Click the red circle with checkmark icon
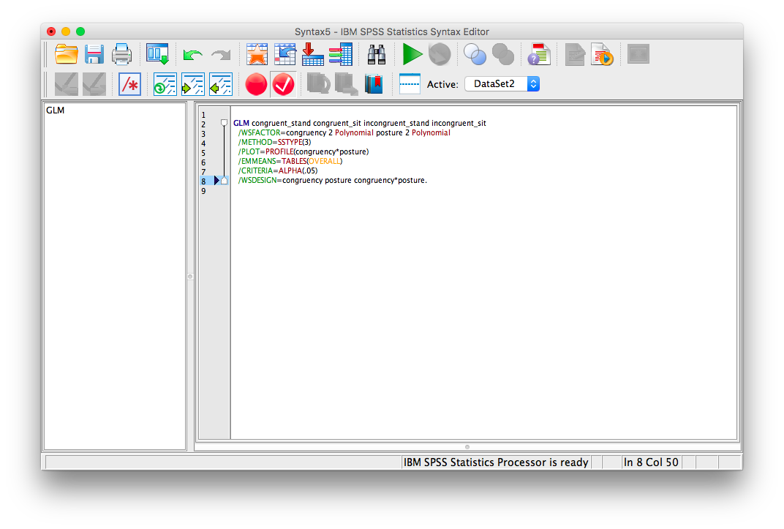 pos(284,84)
